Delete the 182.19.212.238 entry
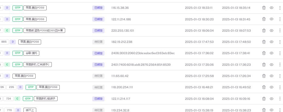The height and width of the screenshot is (112, 283). 264,42
